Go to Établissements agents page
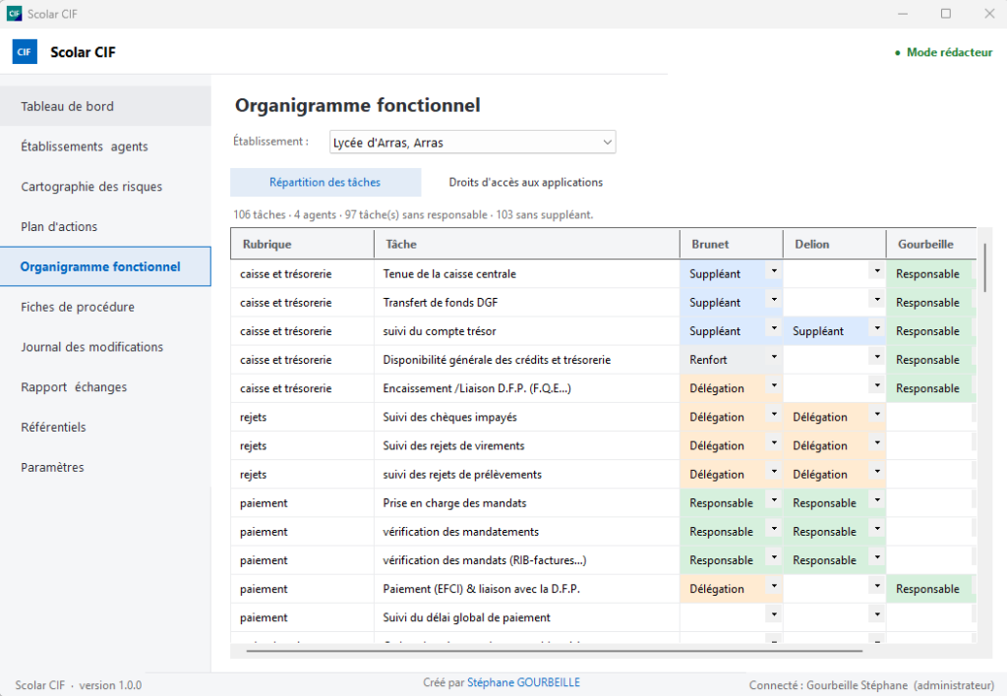Viewport: 1007px width, 696px height. pyautogui.click(x=105, y=146)
